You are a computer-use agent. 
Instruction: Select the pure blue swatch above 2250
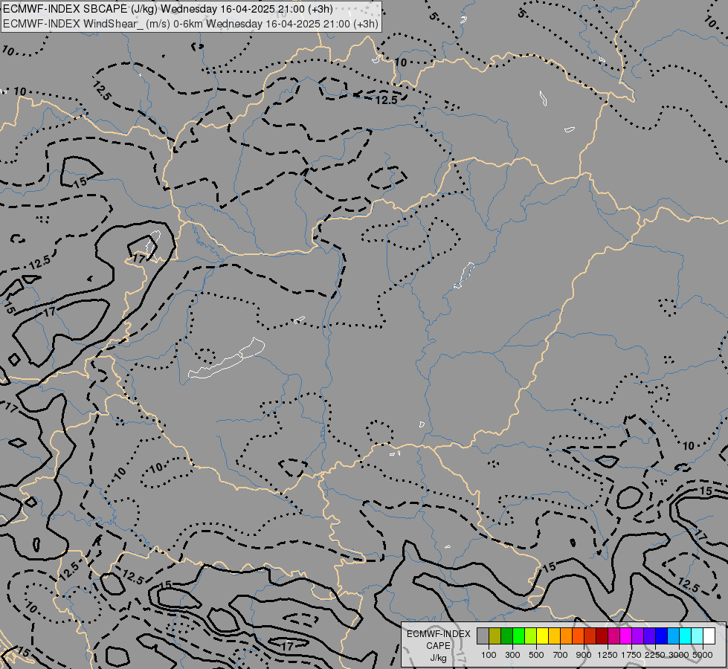click(662, 636)
